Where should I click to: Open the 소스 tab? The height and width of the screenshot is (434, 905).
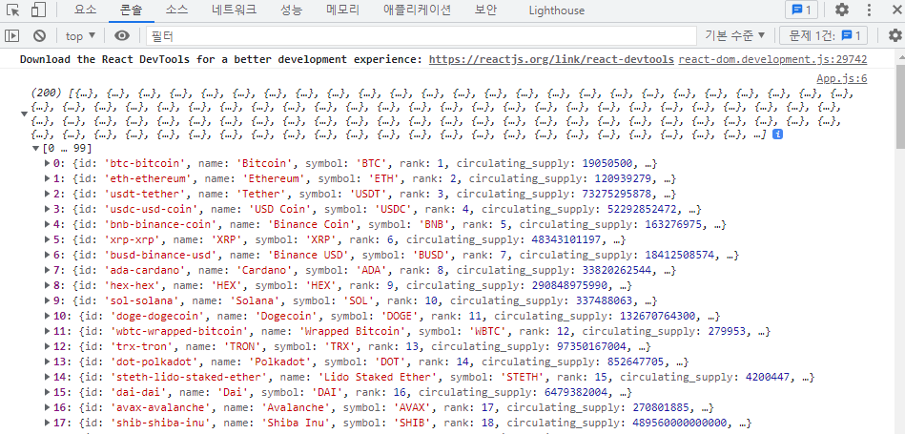(x=176, y=10)
